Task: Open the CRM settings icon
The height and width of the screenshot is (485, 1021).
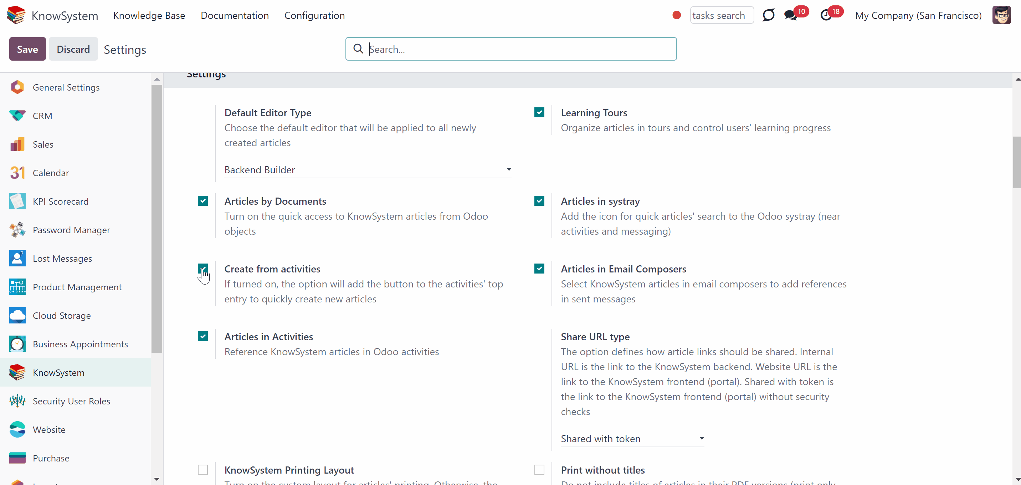Action: pos(17,116)
